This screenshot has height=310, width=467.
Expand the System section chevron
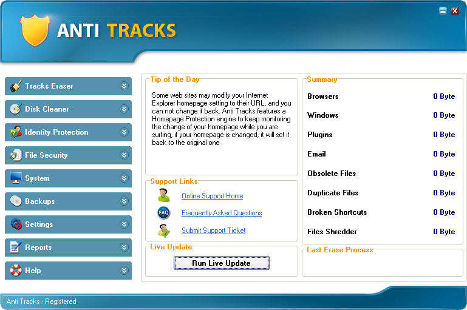(124, 178)
